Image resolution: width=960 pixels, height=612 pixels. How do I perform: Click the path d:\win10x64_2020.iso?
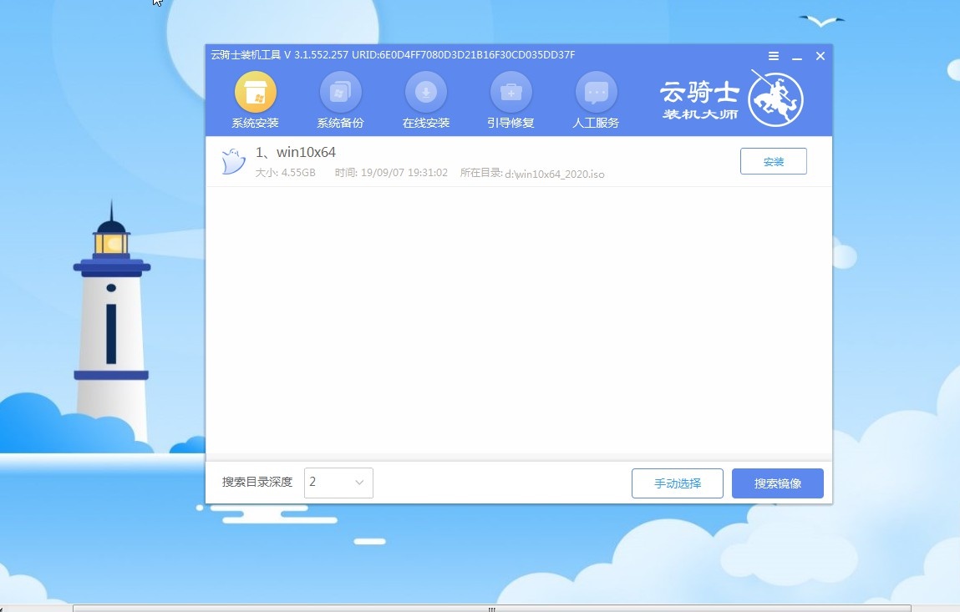pos(555,174)
